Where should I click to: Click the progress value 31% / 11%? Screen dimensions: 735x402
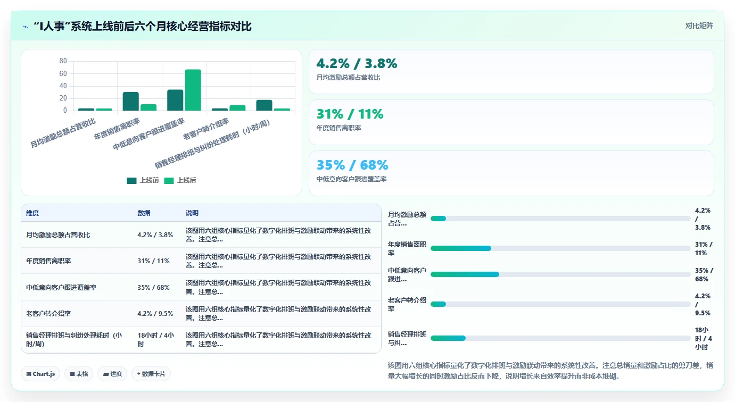tap(704, 248)
